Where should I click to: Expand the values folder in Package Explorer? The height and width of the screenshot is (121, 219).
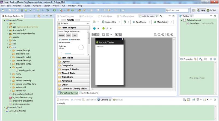pos(11,77)
